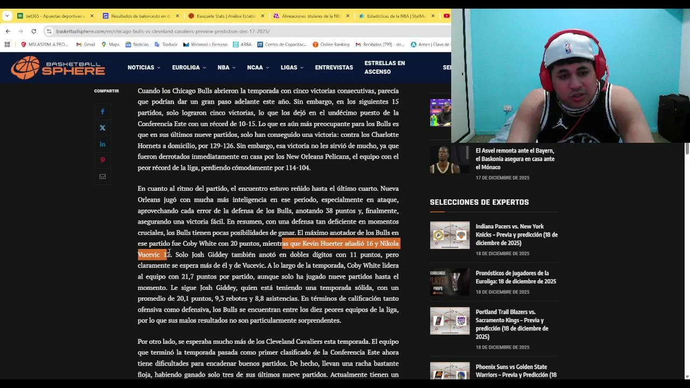Share article on X
This screenshot has width=690, height=388.
pyautogui.click(x=102, y=128)
